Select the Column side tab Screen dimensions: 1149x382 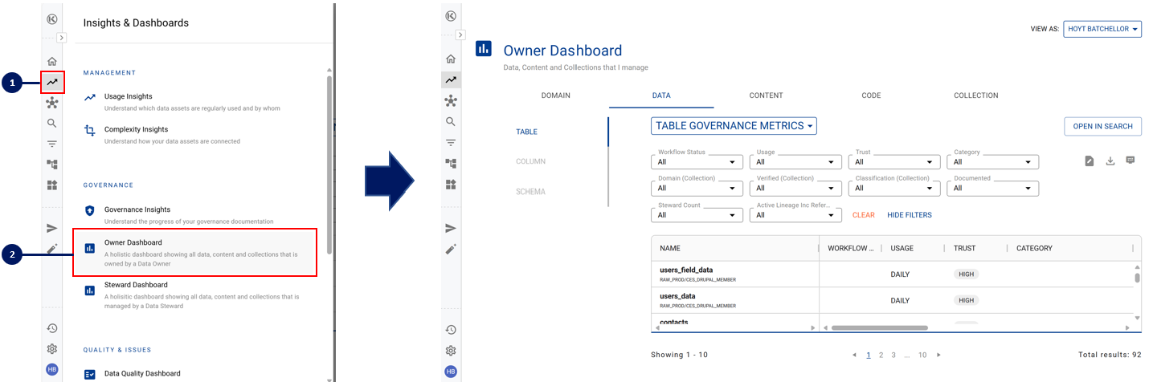point(530,162)
